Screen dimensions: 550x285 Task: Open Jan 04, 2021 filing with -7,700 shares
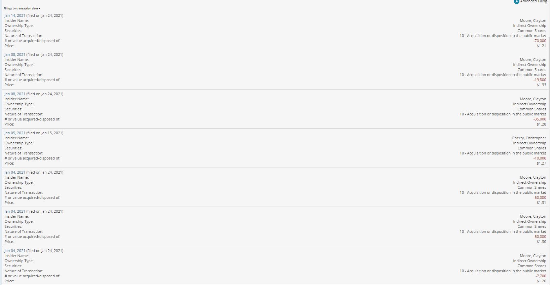coord(15,251)
